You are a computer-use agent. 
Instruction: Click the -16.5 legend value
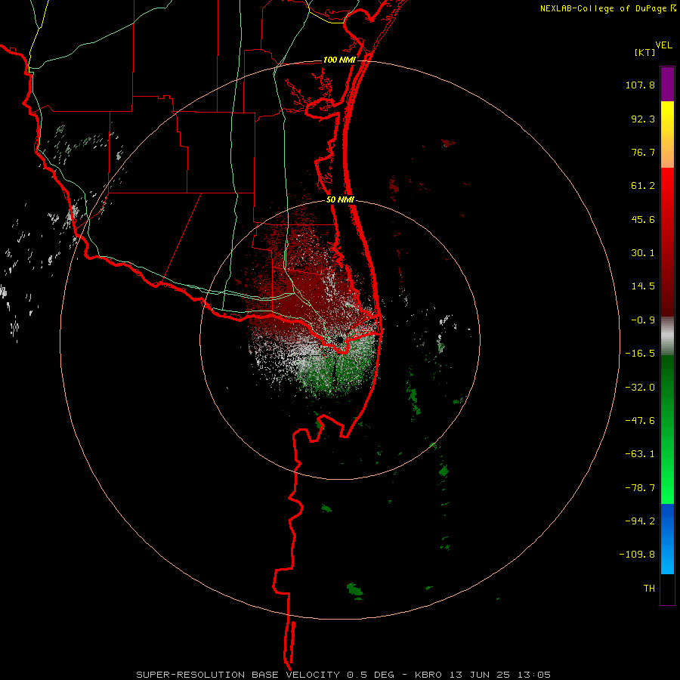click(640, 354)
